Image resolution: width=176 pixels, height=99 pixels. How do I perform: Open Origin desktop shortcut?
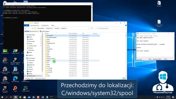15,89
